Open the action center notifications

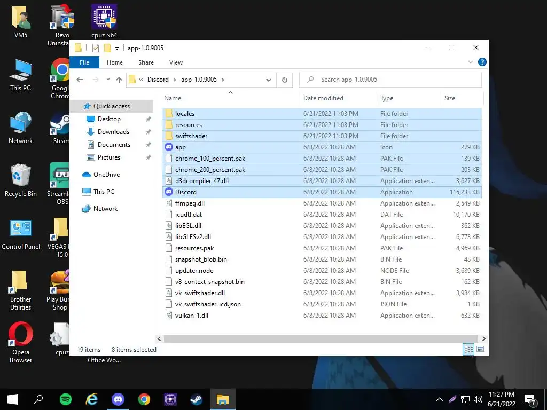530,399
